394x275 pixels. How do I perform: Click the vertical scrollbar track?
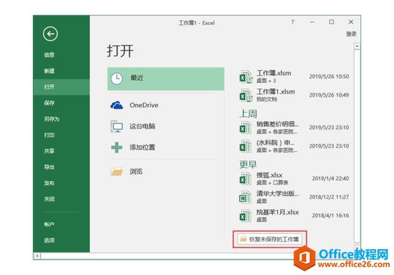pyautogui.click(x=357, y=146)
